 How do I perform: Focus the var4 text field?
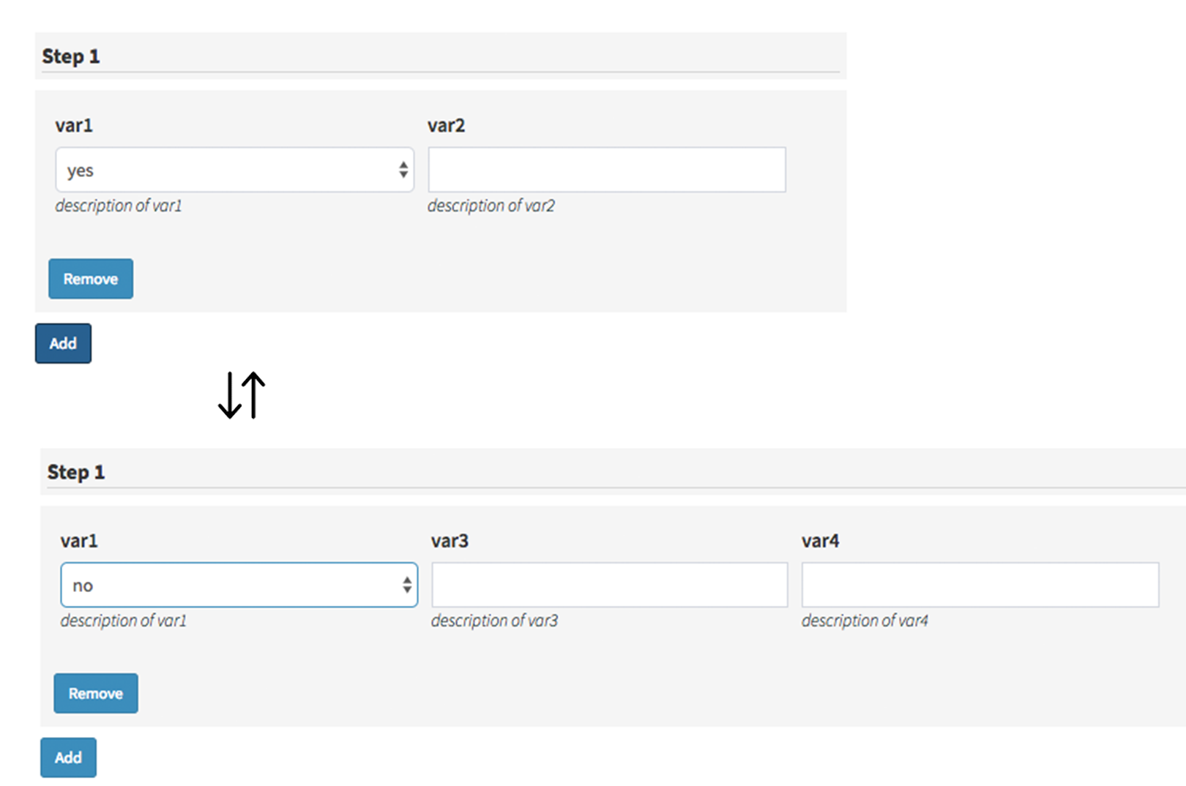(980, 585)
